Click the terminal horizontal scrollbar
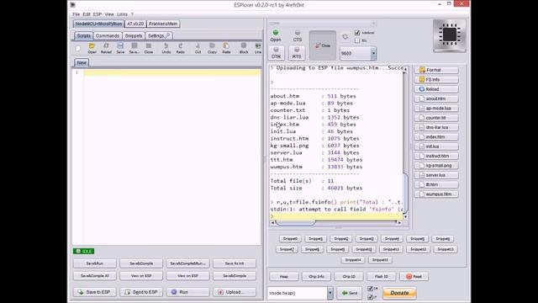Image resolution: width=538 pixels, height=303 pixels. 336,222
